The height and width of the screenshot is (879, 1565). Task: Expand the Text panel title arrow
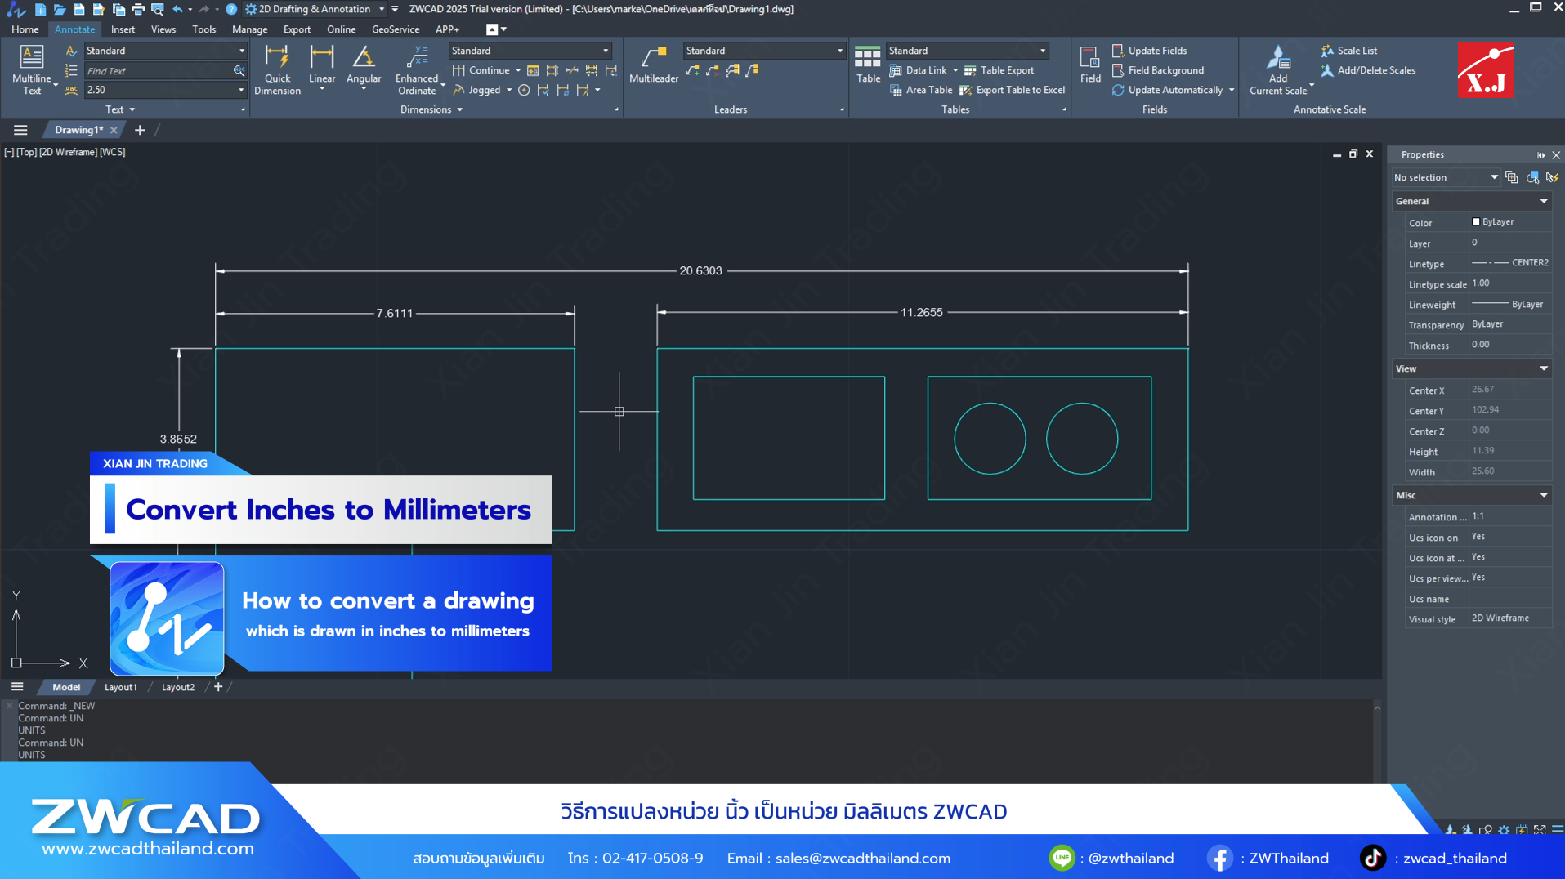[132, 109]
